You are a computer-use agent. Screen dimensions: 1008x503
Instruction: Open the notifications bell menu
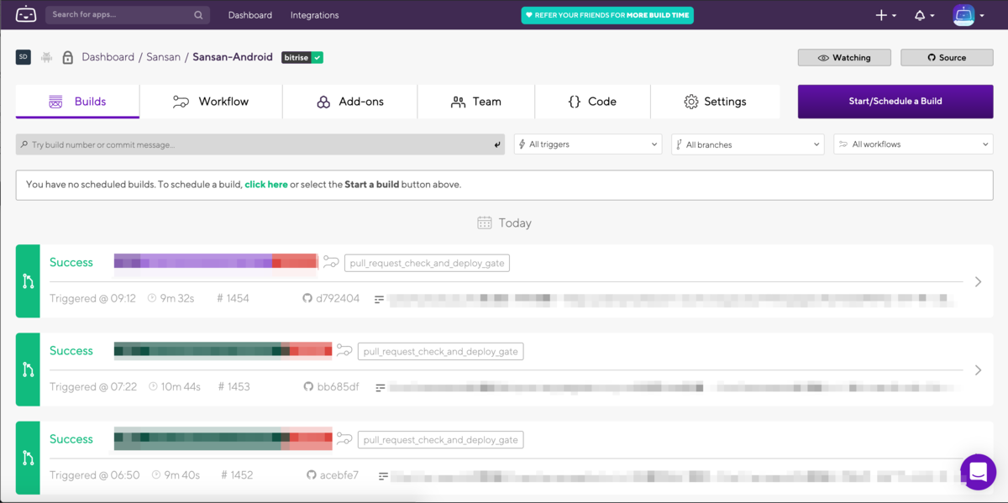[924, 15]
